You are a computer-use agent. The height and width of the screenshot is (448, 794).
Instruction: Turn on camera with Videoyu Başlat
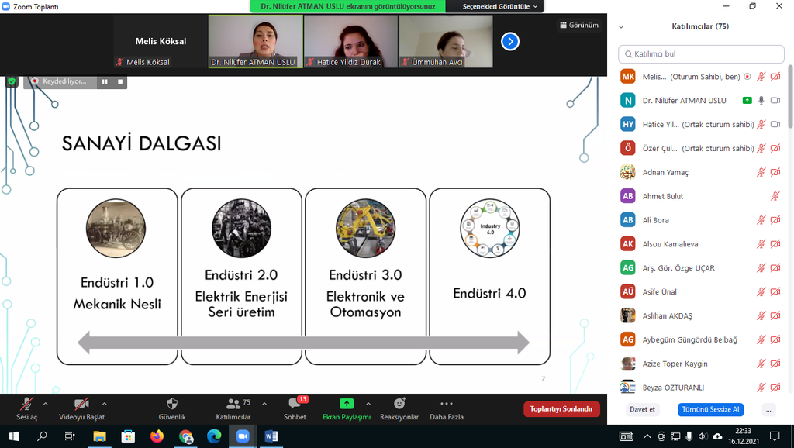point(81,404)
